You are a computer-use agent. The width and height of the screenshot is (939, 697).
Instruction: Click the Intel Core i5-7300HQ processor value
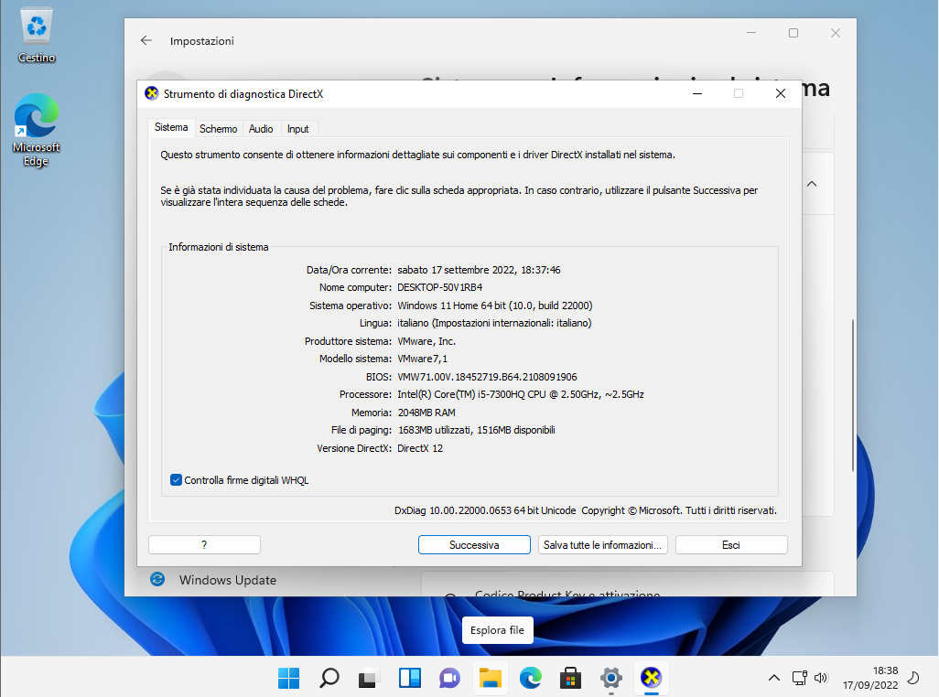(521, 394)
